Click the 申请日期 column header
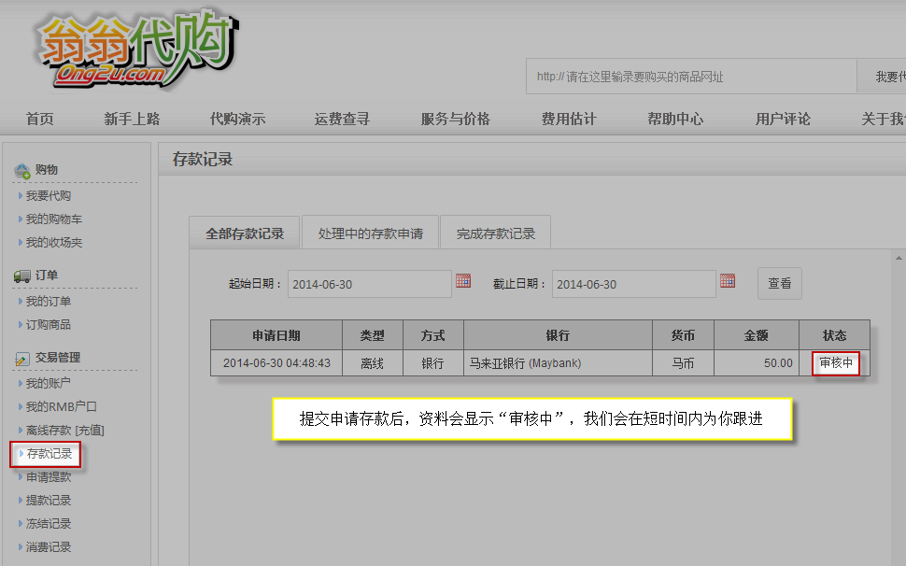This screenshot has height=566, width=906. tap(276, 335)
